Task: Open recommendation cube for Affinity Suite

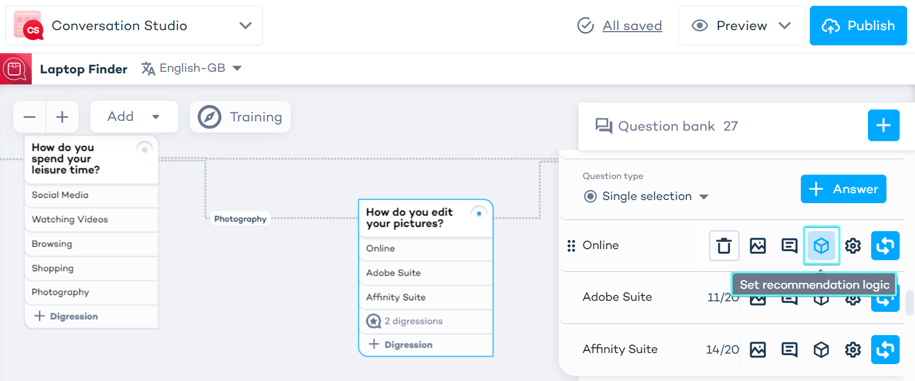Action: coord(821,350)
